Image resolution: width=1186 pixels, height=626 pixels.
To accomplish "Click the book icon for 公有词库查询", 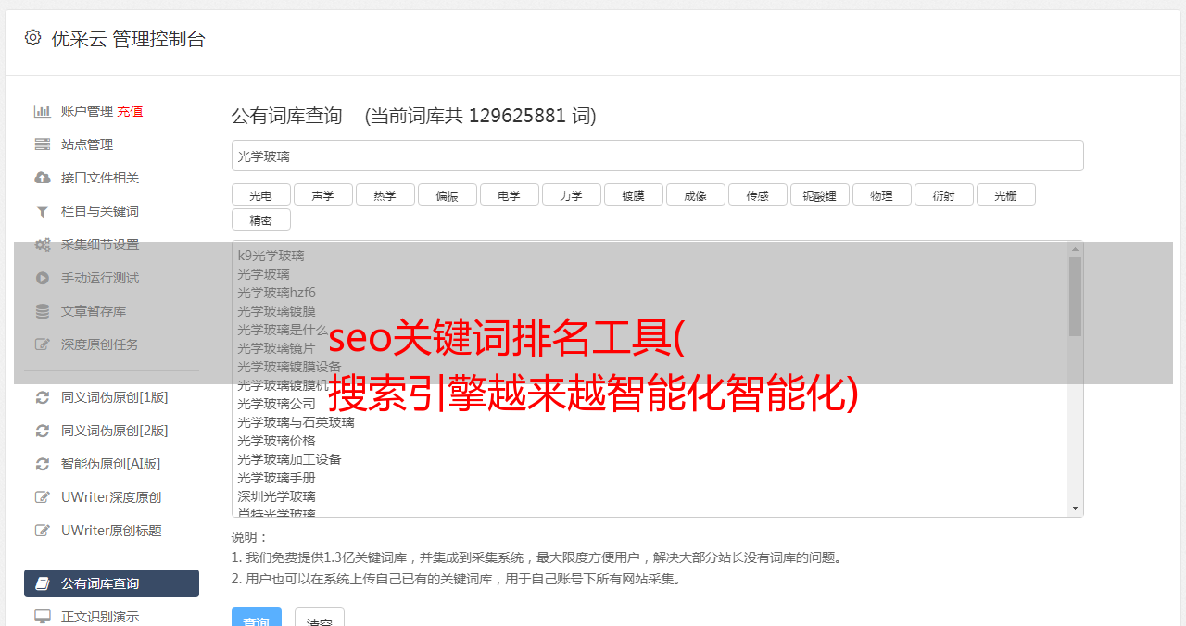I will 43,583.
